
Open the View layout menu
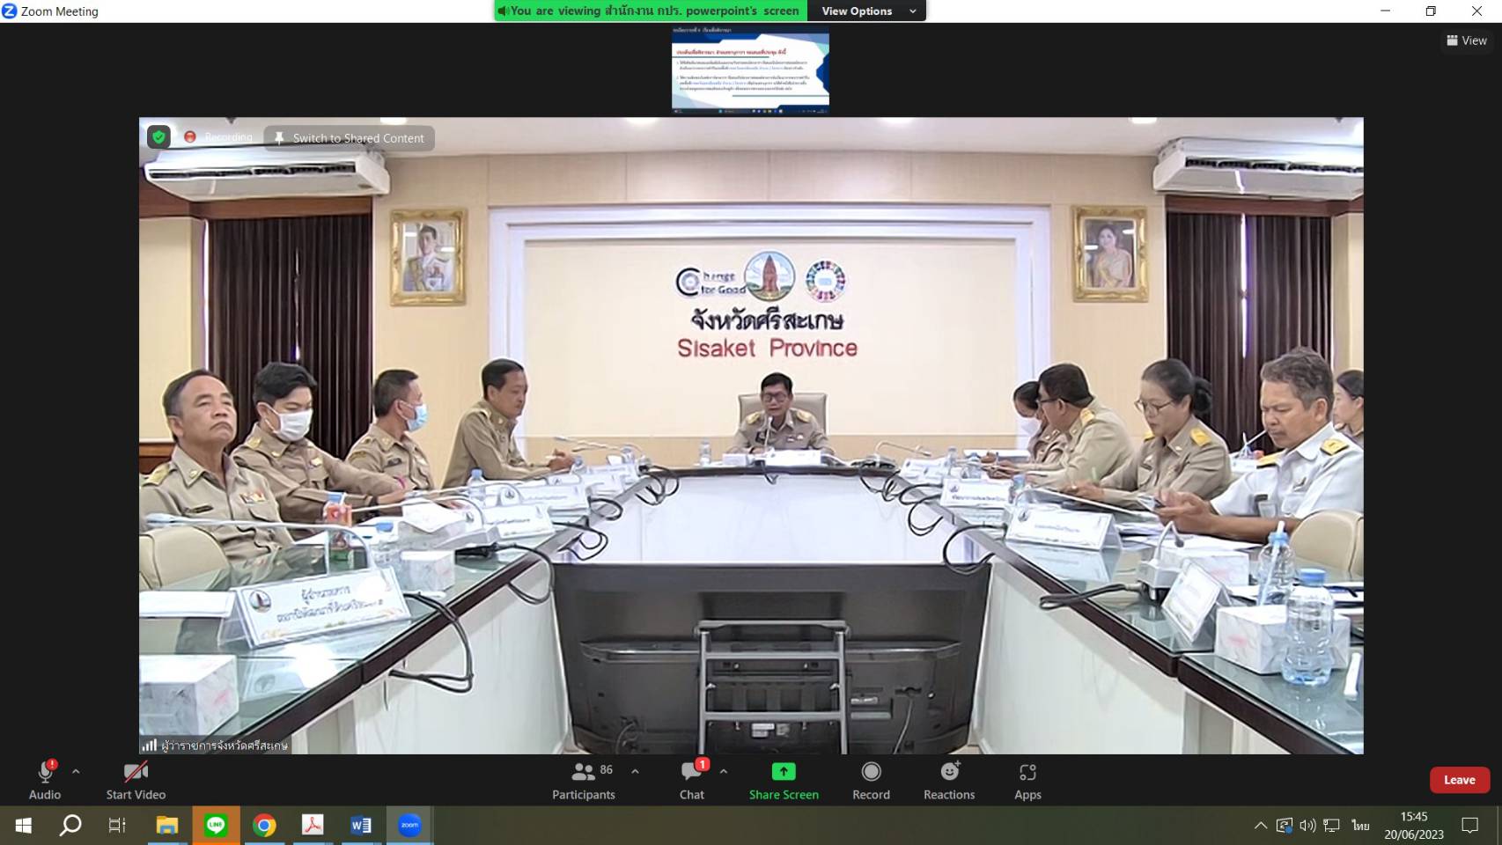tap(1467, 40)
